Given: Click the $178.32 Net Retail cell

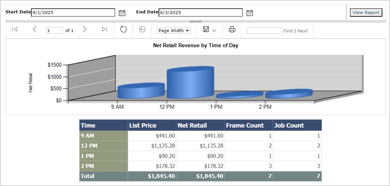Looking at the screenshot, I should click(x=200, y=166).
